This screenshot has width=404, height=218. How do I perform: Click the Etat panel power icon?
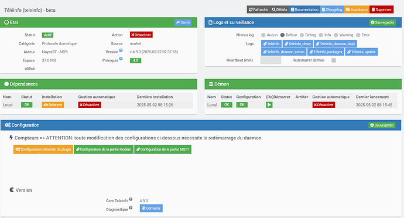[x=6, y=22]
